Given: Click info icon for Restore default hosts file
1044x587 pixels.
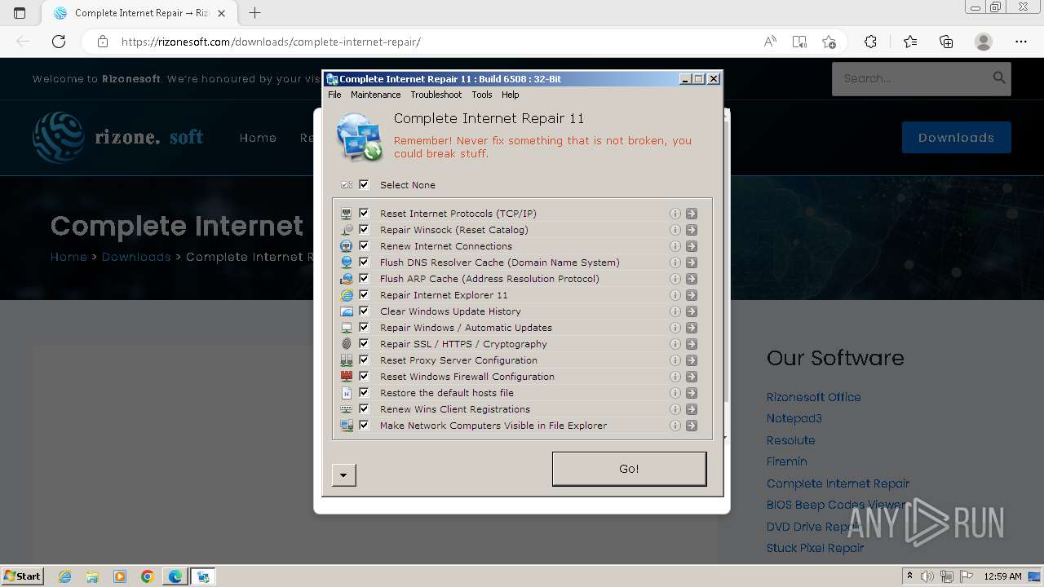Looking at the screenshot, I should pos(675,393).
